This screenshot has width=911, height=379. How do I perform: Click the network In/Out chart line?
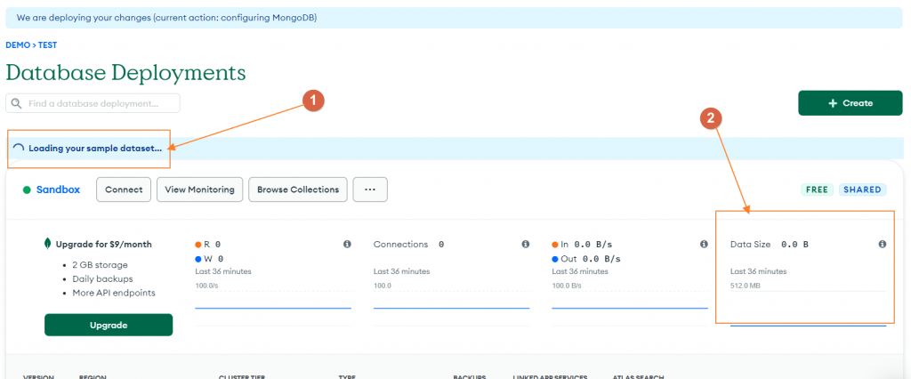pyautogui.click(x=630, y=308)
